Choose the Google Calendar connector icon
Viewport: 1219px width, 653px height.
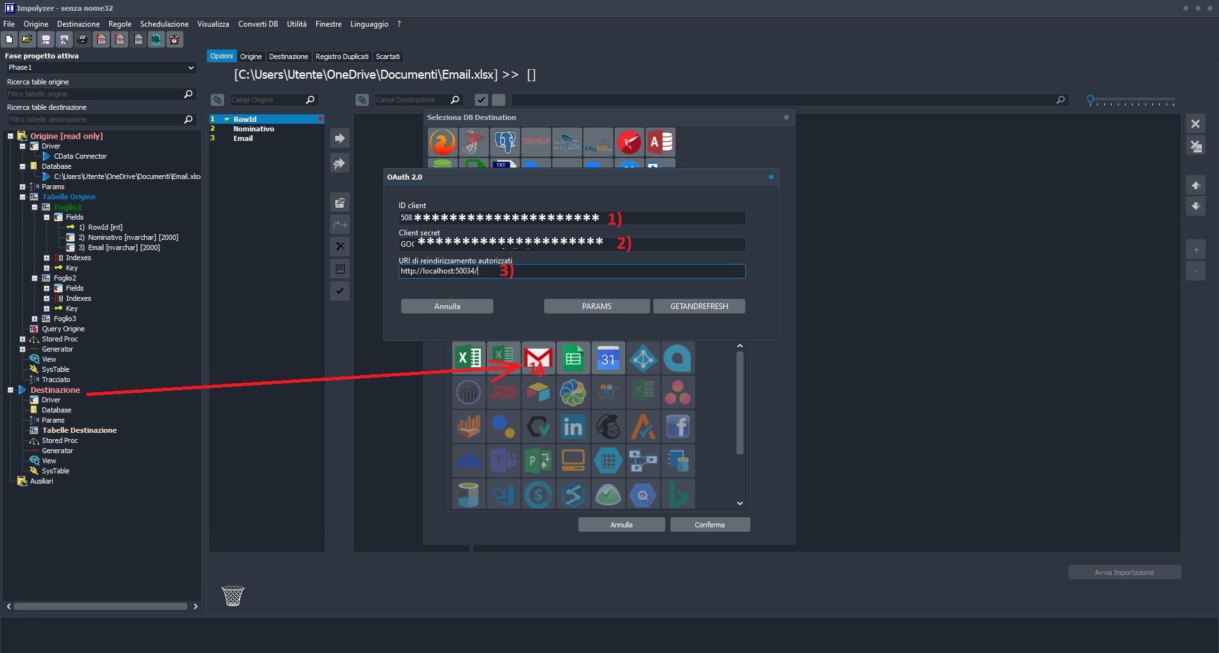click(x=608, y=358)
